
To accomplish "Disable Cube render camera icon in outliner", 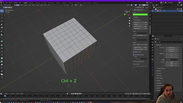I will coord(181,11).
